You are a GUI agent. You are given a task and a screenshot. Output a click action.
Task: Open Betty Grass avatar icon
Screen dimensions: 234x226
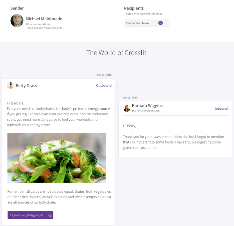(x=11, y=85)
